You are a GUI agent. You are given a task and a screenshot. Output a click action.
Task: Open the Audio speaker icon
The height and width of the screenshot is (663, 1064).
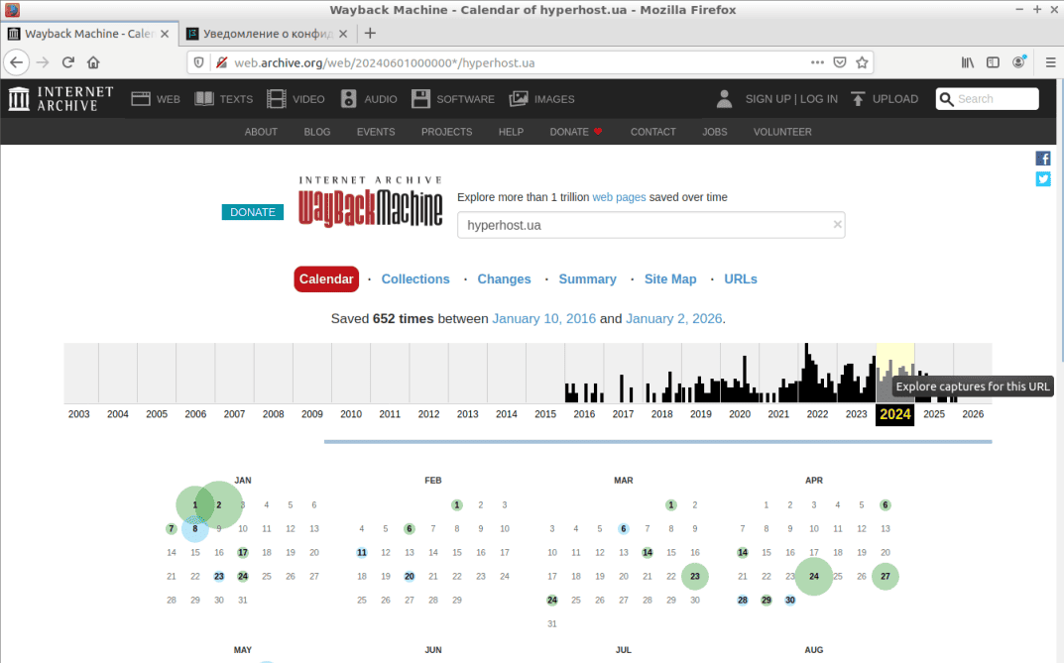click(348, 99)
